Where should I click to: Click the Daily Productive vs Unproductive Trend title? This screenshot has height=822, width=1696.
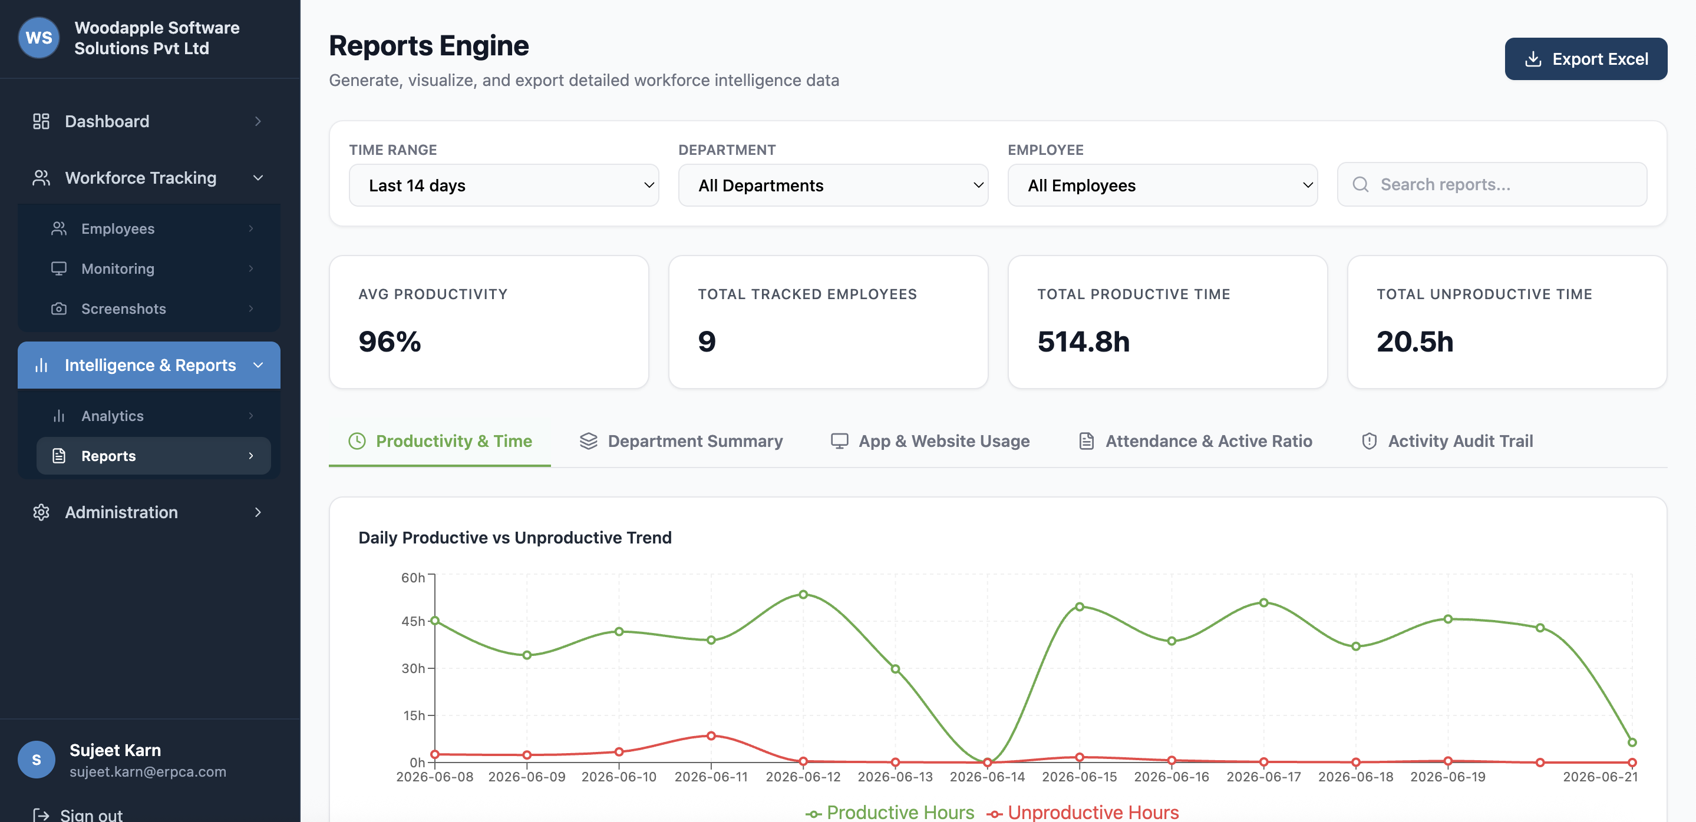tap(515, 538)
